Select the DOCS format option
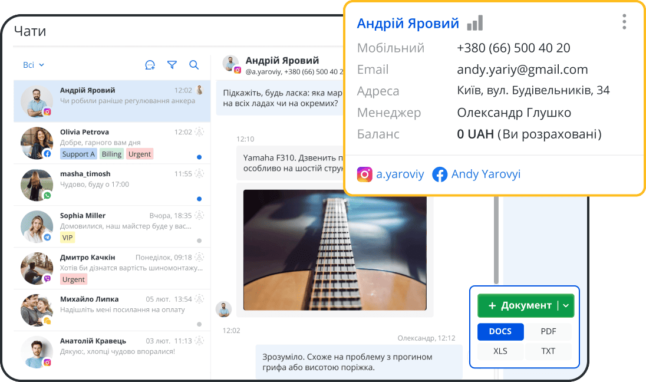The height and width of the screenshot is (382, 646). point(500,331)
